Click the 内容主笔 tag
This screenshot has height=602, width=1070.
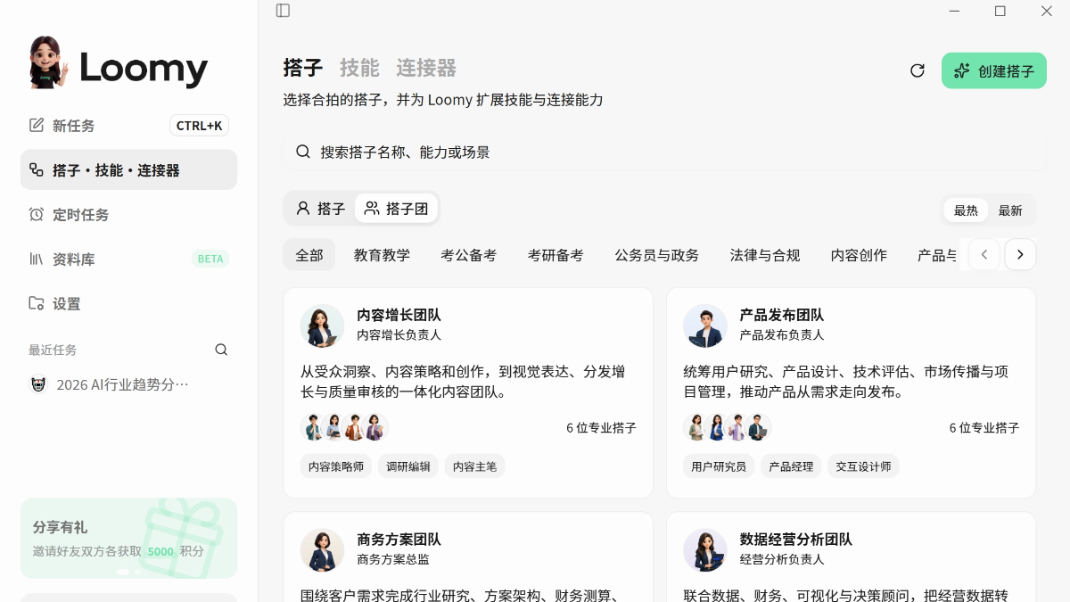pos(475,466)
